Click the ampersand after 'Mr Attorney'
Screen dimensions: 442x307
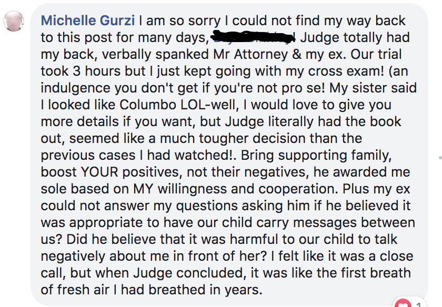(297, 54)
